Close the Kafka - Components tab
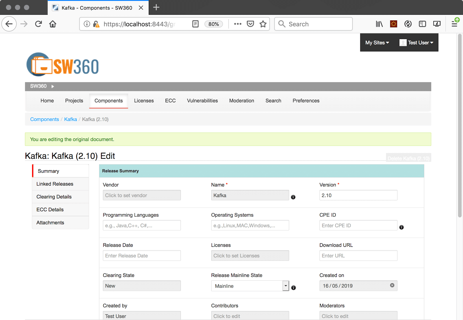The width and height of the screenshot is (463, 320). point(141,8)
